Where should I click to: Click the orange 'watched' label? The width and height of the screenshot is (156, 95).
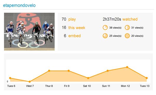pos(130,19)
